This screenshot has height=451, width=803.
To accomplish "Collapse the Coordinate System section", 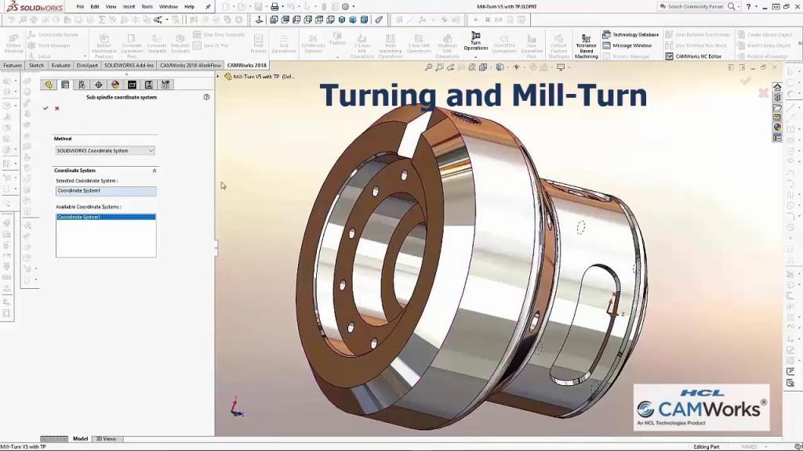I will pos(154,171).
